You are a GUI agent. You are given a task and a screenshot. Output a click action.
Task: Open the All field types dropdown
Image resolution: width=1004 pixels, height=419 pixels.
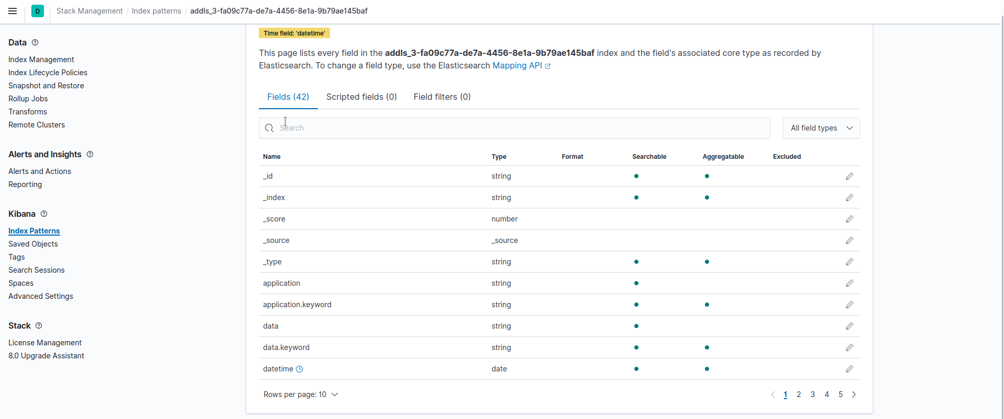click(821, 128)
